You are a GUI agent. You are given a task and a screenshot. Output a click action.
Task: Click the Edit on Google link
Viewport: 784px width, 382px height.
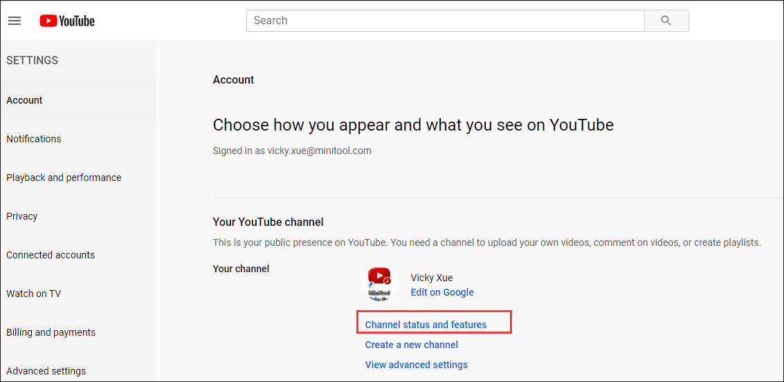pyautogui.click(x=442, y=292)
